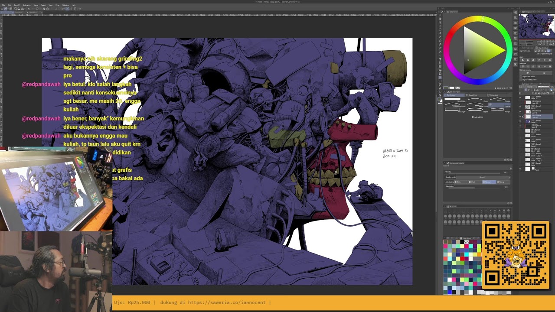Screen dimensions: 555x312
Task: Click the Add sub tool button
Action: click(477, 117)
